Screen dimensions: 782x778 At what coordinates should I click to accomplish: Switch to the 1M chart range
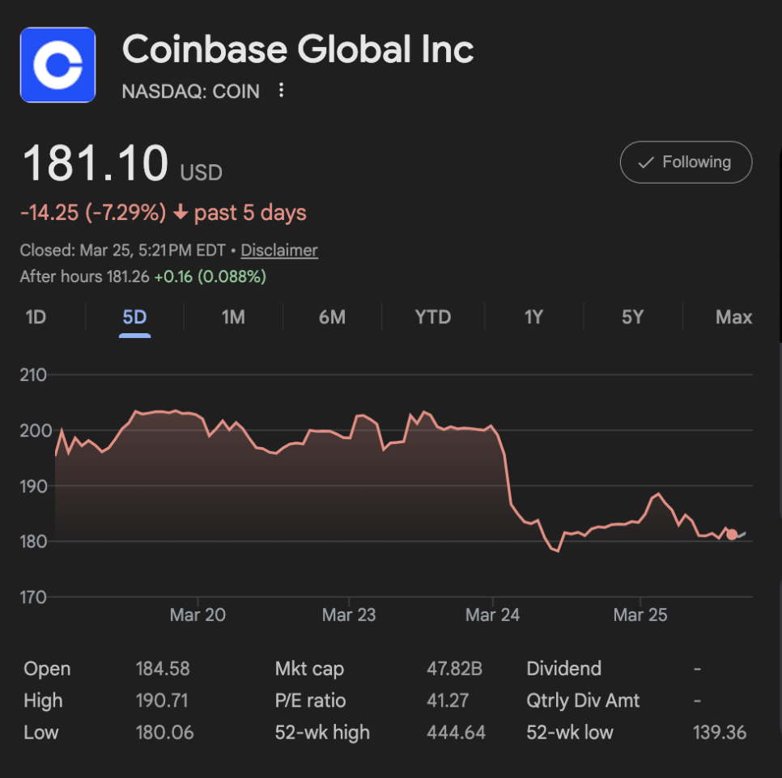point(233,317)
